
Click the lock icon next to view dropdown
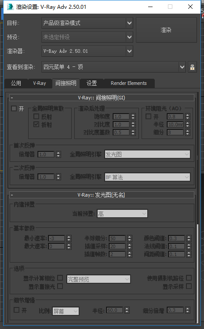point(192,67)
